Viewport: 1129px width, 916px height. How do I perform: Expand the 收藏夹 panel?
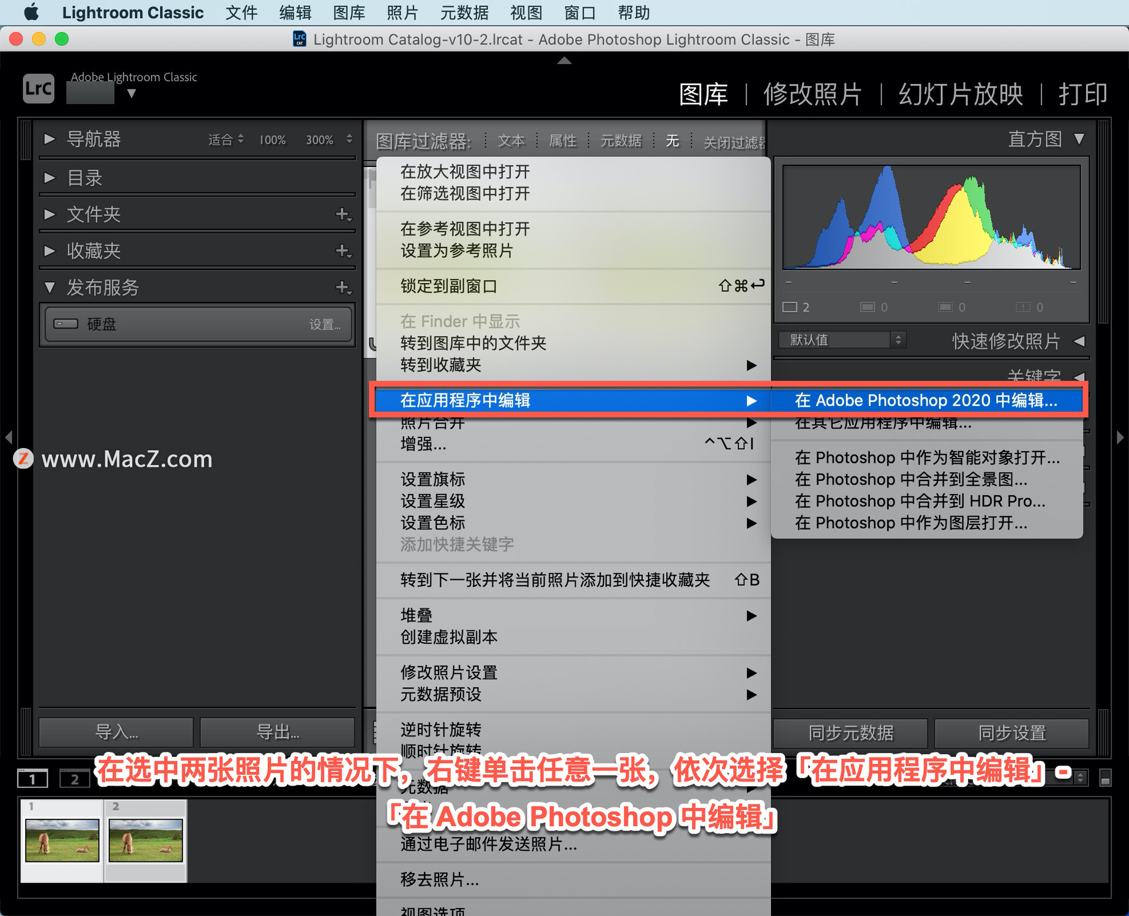tap(50, 251)
